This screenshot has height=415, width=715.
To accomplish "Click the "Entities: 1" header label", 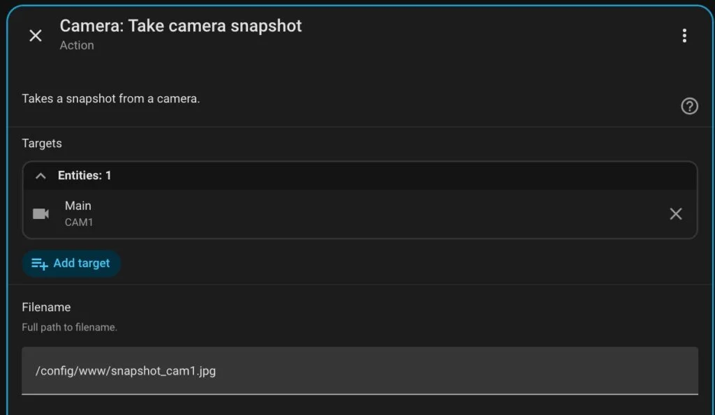I will coord(84,176).
